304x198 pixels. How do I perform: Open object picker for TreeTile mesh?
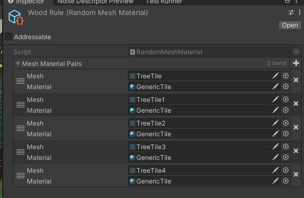click(286, 76)
